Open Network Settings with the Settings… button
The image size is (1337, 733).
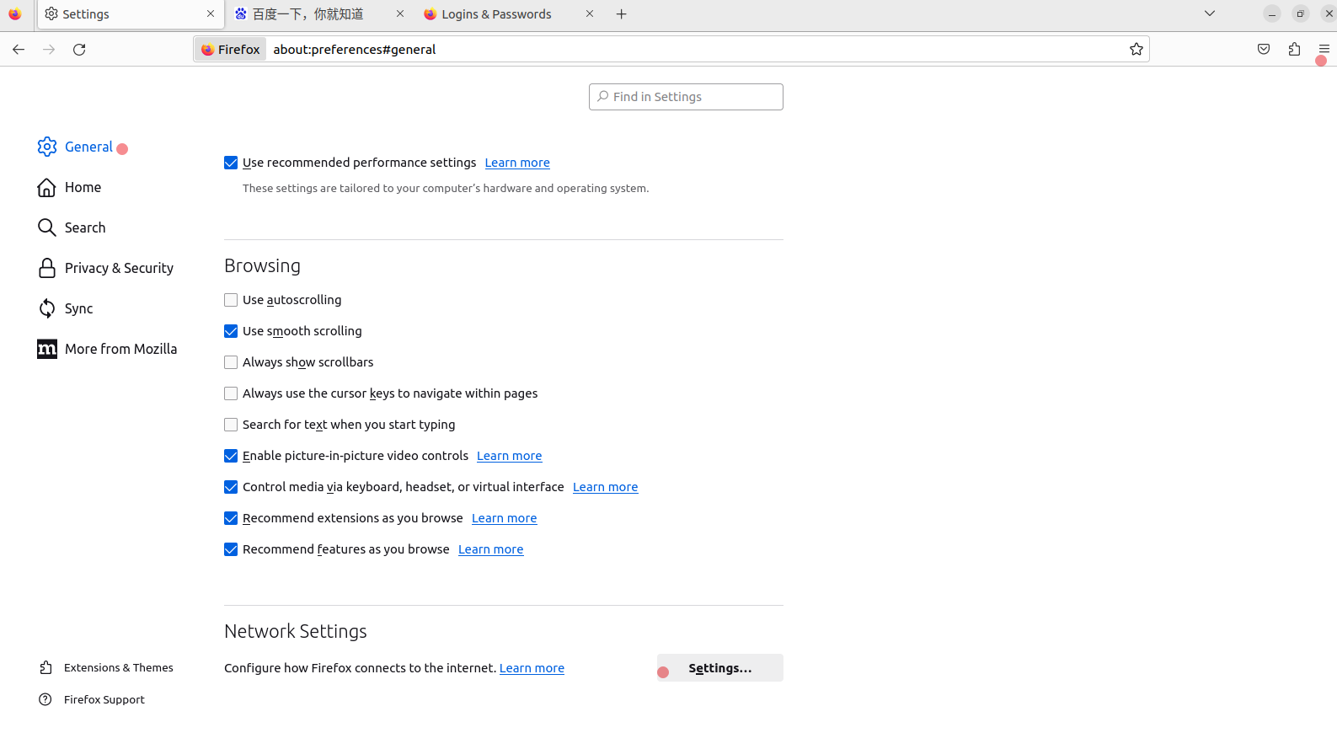(719, 668)
